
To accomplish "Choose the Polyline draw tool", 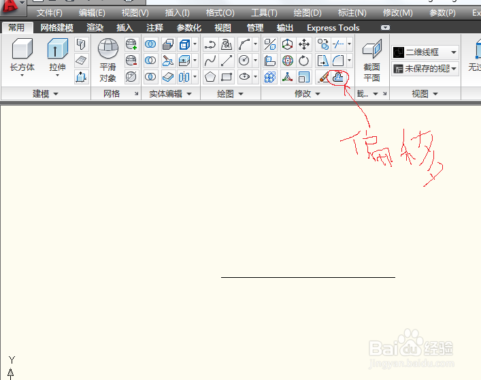I will point(210,44).
